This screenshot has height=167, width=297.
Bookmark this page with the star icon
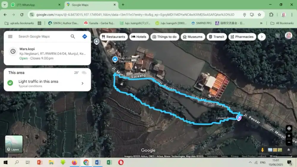pos(259,15)
